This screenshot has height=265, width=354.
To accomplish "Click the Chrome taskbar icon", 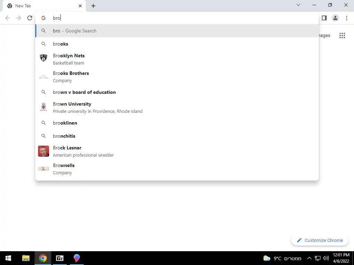I will point(43,258).
